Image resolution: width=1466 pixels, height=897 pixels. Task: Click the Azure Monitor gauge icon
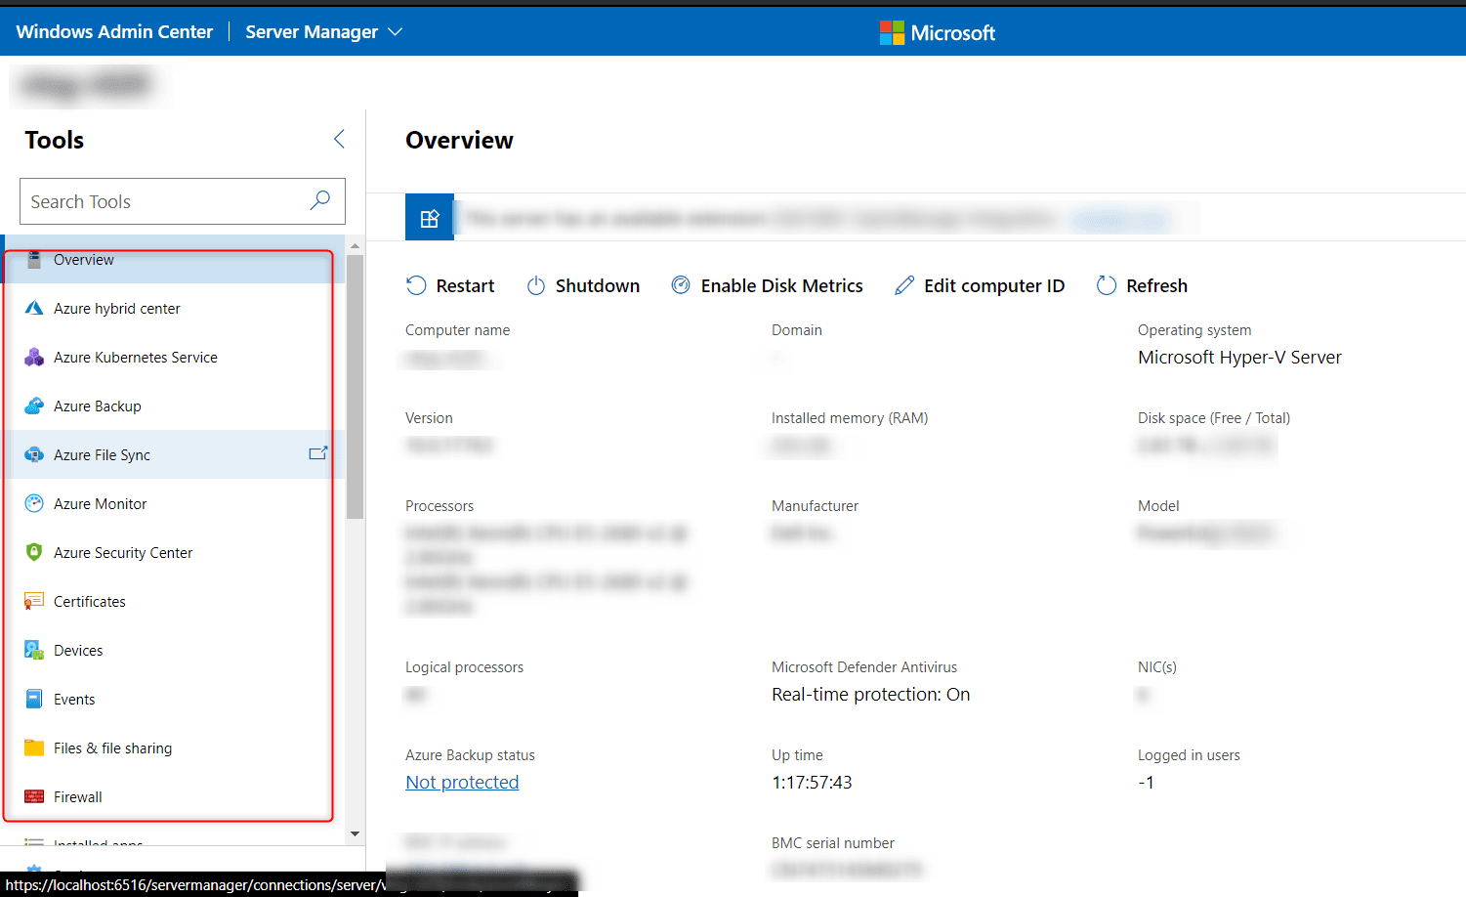tap(34, 504)
